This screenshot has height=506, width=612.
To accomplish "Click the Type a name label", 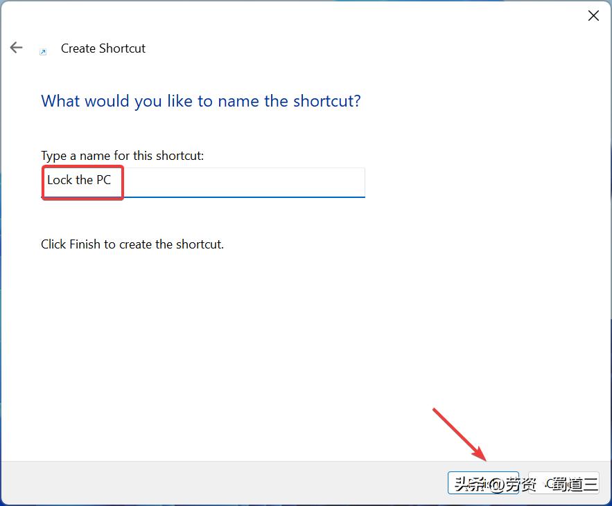I will [123, 155].
